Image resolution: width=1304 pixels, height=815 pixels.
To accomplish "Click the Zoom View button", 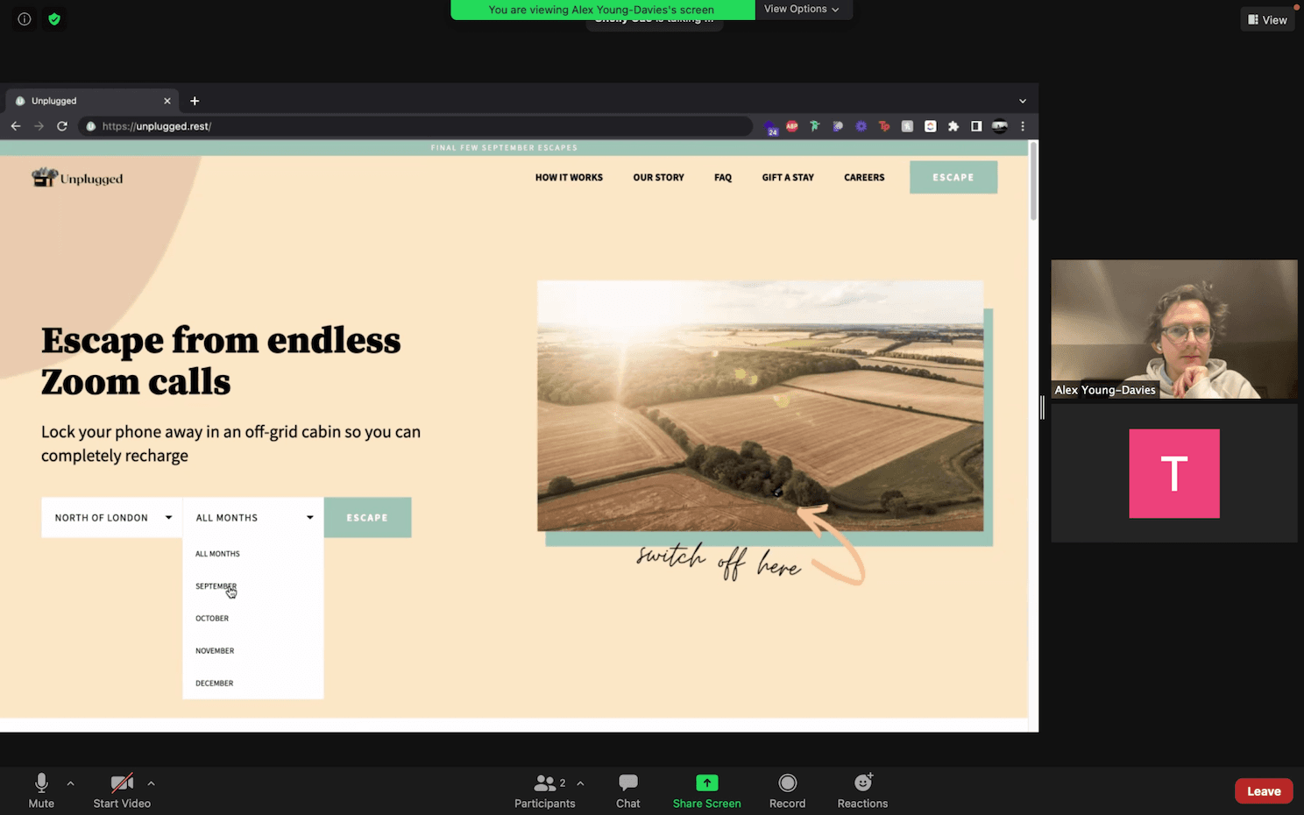I will click(1267, 19).
